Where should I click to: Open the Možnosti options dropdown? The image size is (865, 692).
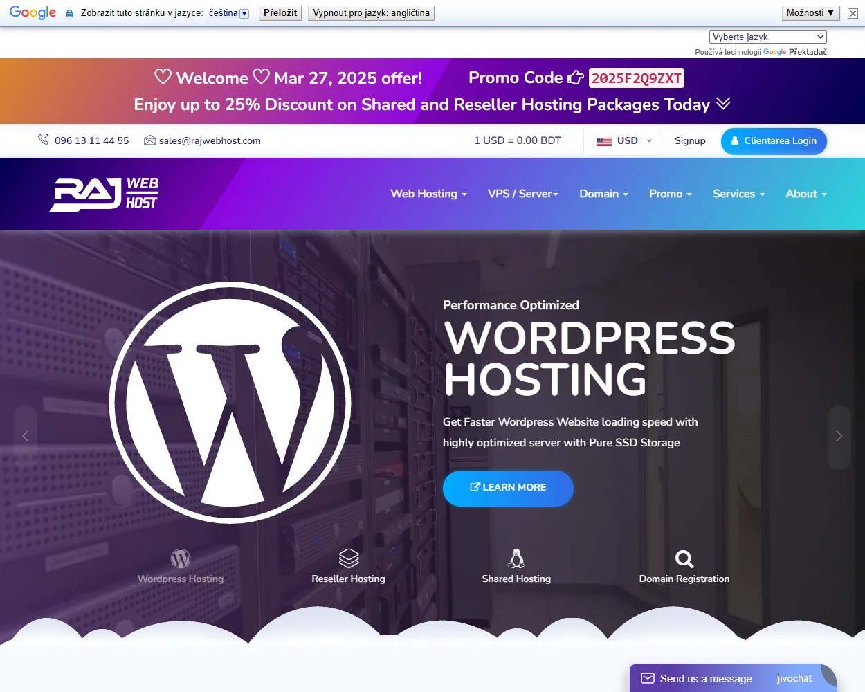pyautogui.click(x=810, y=12)
